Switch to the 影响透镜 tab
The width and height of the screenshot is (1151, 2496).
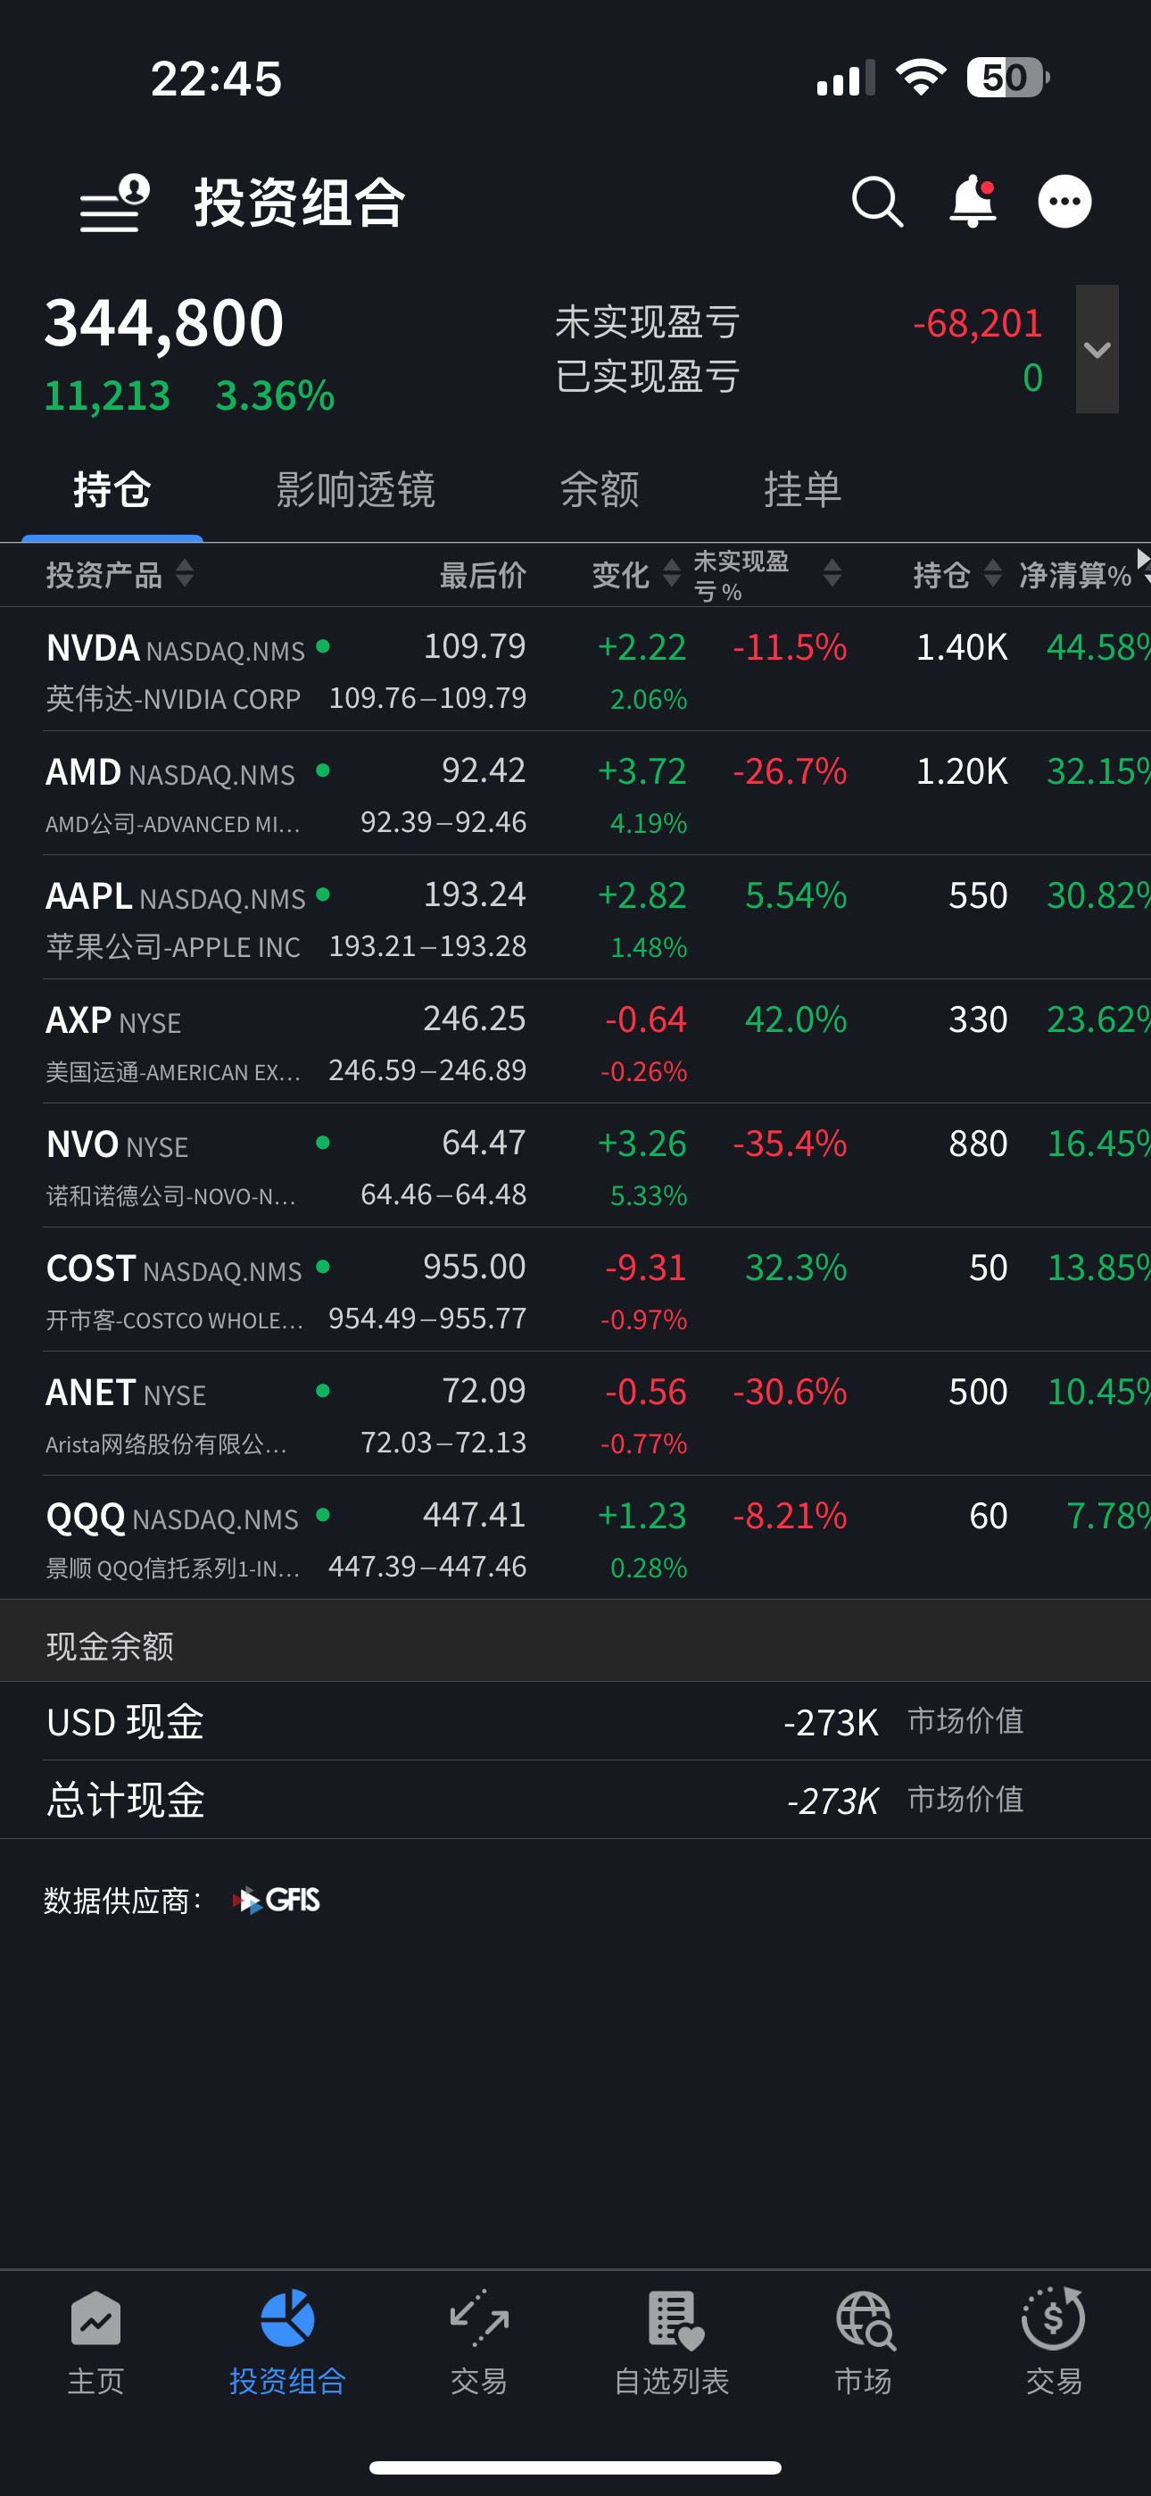[356, 490]
